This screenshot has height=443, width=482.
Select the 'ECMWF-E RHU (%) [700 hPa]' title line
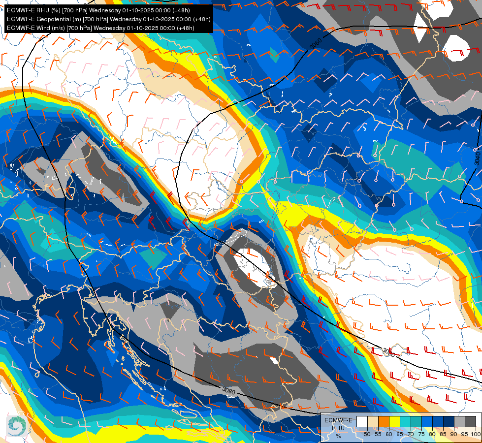click(x=98, y=10)
